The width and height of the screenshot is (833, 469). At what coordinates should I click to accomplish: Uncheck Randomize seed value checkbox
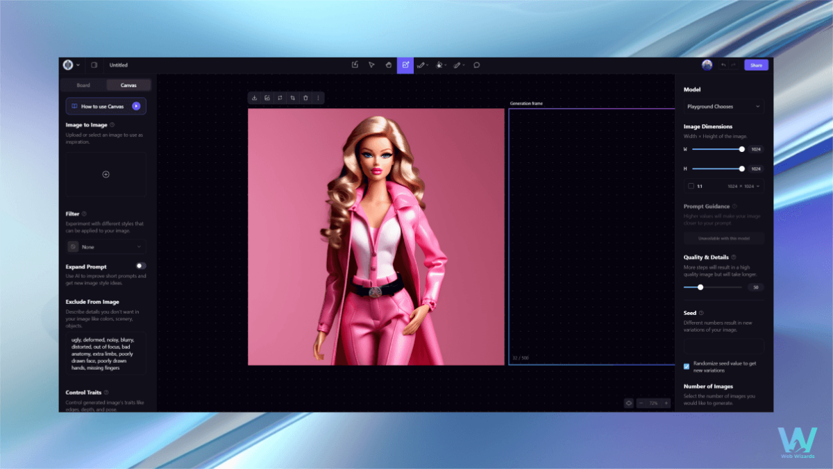(x=687, y=366)
